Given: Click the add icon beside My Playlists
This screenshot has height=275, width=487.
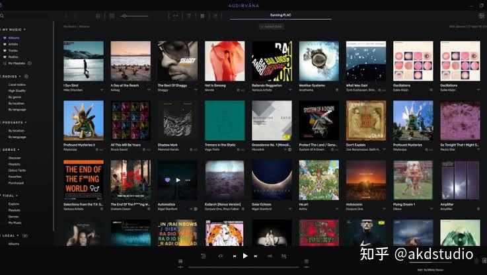Looking at the screenshot, I should (30, 63).
